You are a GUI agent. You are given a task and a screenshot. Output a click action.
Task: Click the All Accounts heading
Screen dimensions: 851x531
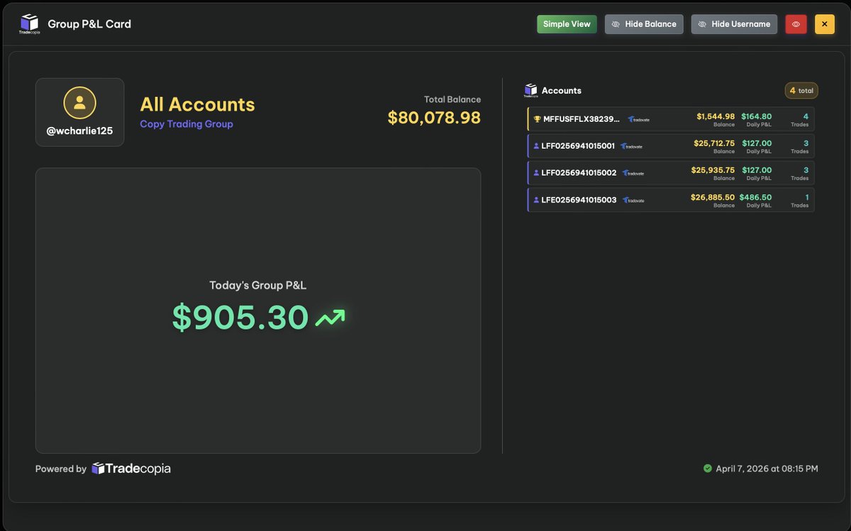[x=197, y=104]
